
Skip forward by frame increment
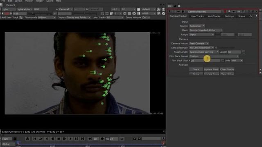102,139
